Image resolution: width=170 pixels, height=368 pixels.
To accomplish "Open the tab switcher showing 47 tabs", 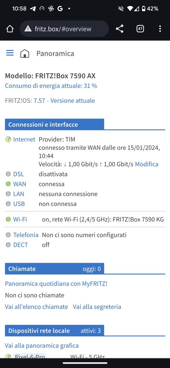I will pos(140,29).
